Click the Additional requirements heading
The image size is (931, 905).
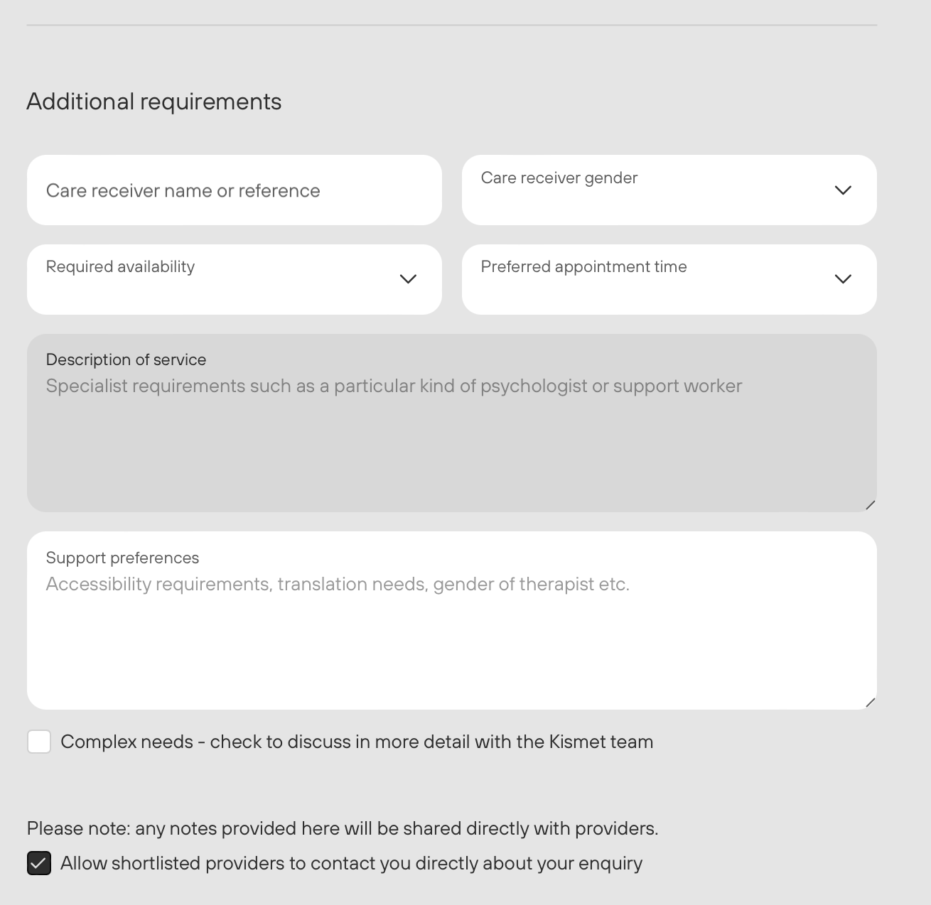(x=154, y=102)
